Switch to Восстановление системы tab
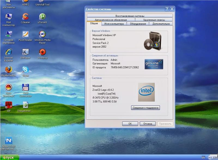218x160 pixels. 130,16
